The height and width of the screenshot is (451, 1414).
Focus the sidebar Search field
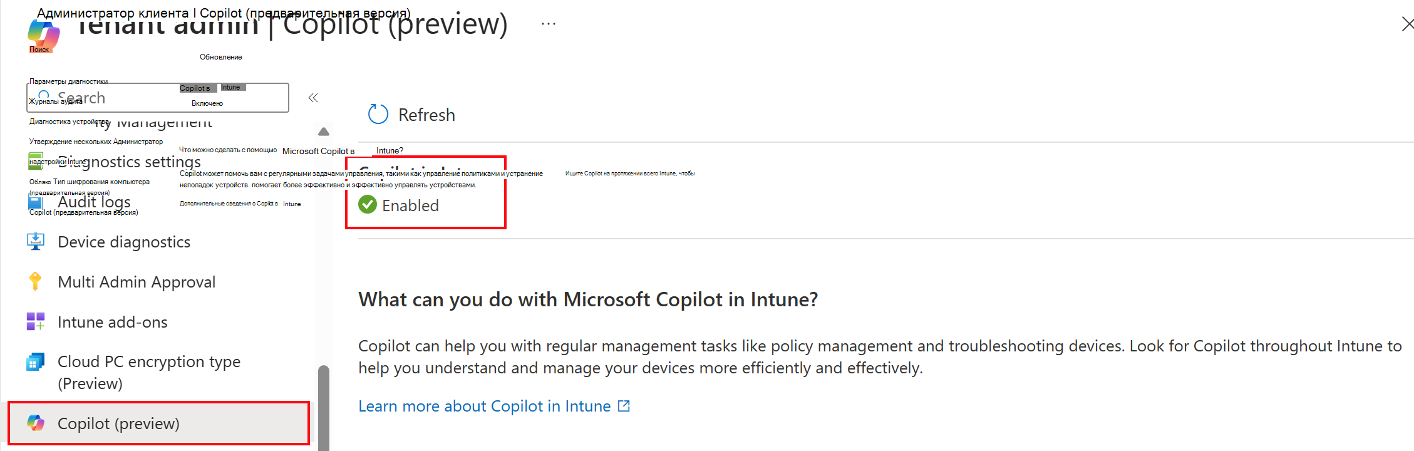(158, 98)
